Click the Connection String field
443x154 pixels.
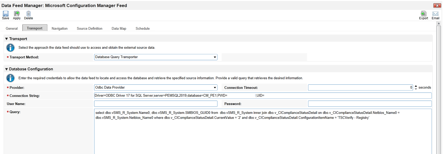click(x=263, y=96)
